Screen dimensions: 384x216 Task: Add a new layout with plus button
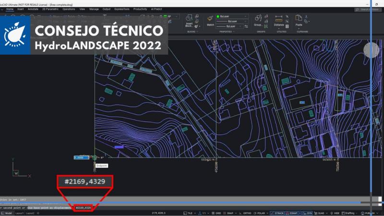tap(38, 213)
